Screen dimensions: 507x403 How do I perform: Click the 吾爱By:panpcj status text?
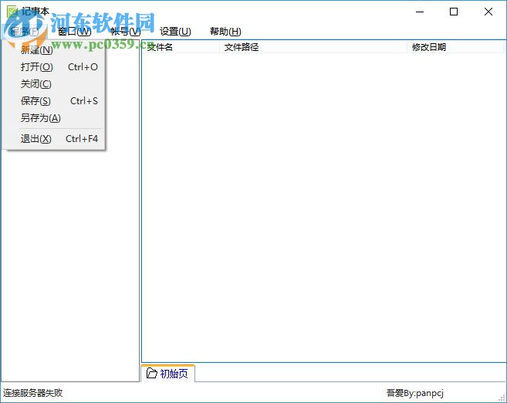pos(415,393)
